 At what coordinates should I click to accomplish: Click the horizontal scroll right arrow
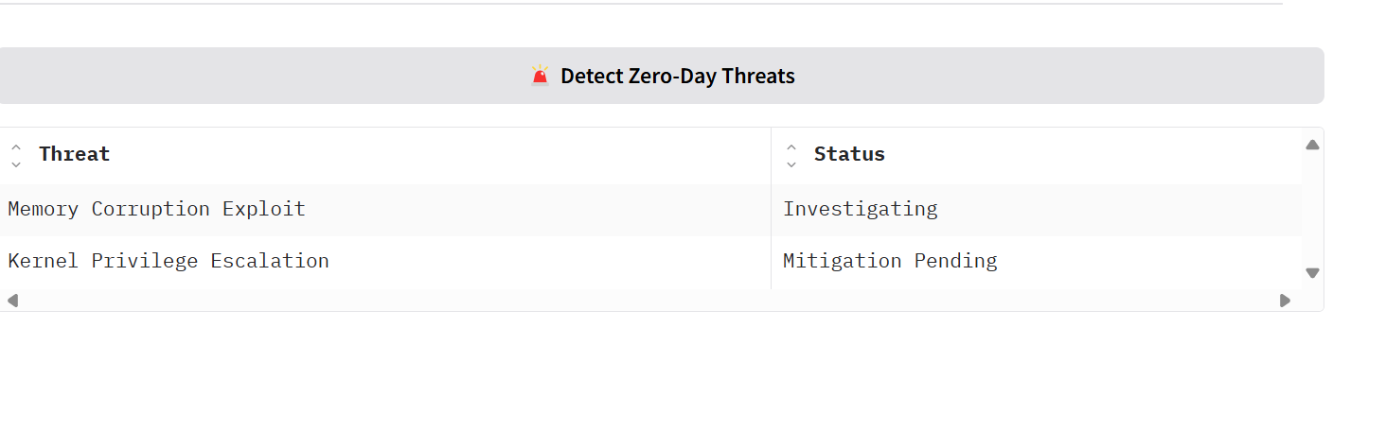pyautogui.click(x=1285, y=301)
